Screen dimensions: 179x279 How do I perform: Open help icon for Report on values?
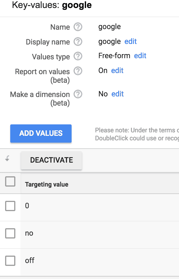pos(78,71)
